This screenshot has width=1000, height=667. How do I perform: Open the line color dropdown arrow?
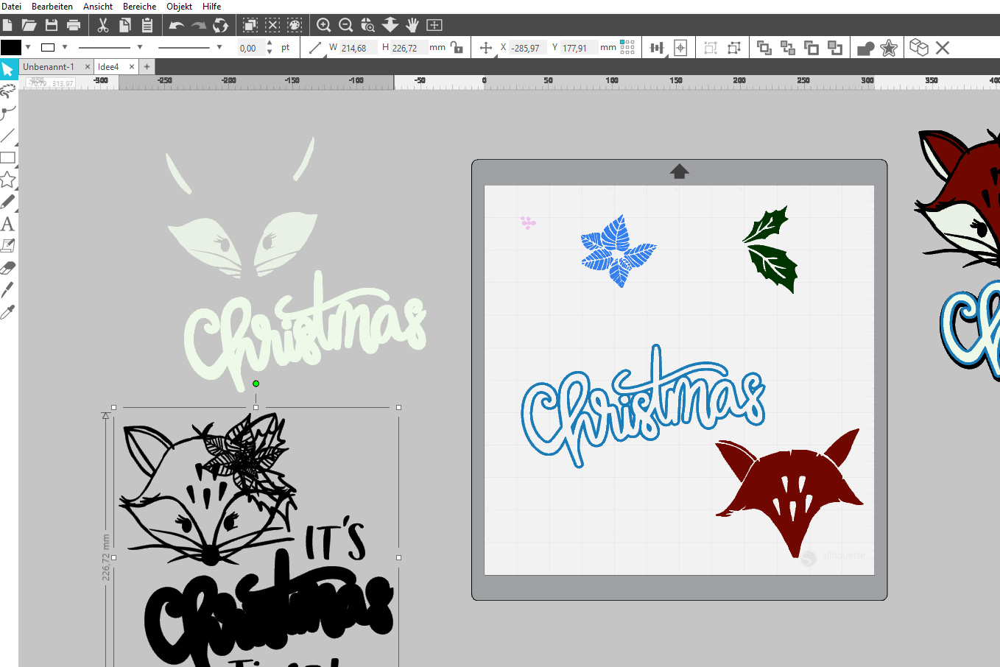click(65, 47)
